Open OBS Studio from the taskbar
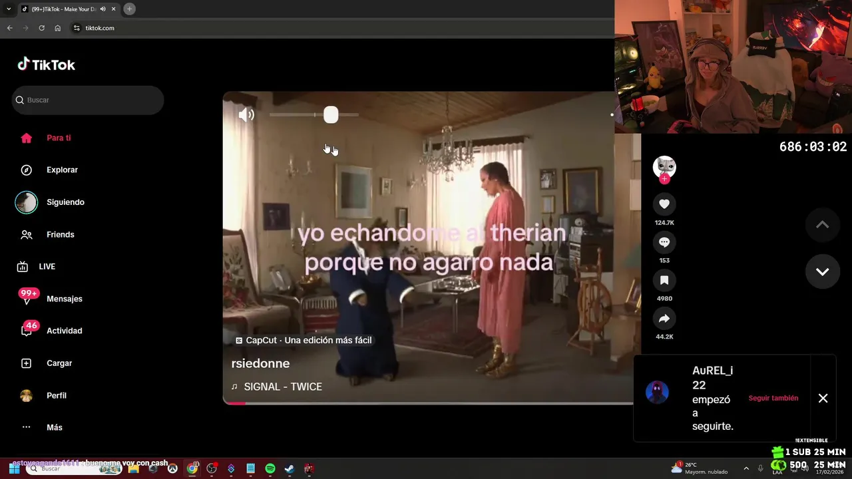Screen dimensions: 852x479 click(212, 468)
